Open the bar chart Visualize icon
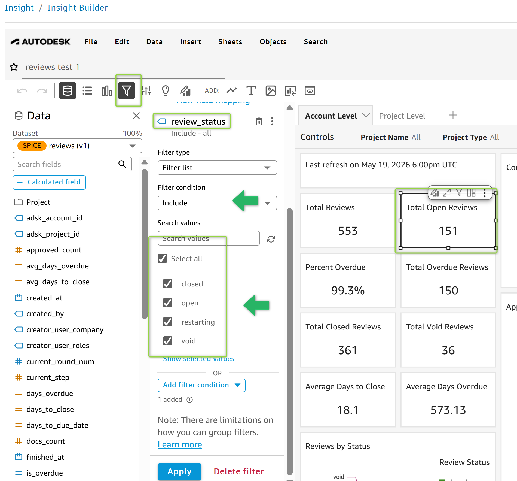517x481 pixels. (x=107, y=91)
